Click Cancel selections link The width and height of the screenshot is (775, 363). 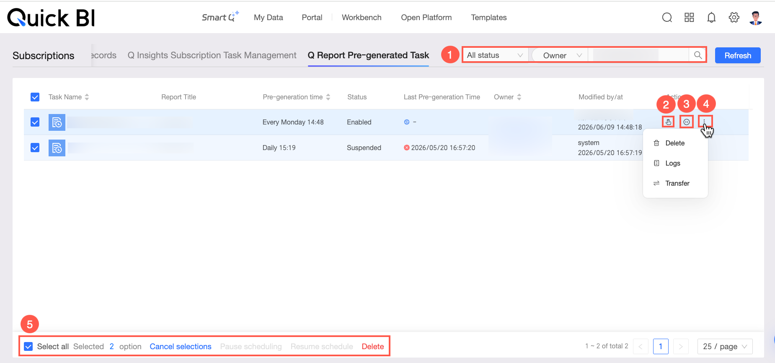(x=181, y=346)
